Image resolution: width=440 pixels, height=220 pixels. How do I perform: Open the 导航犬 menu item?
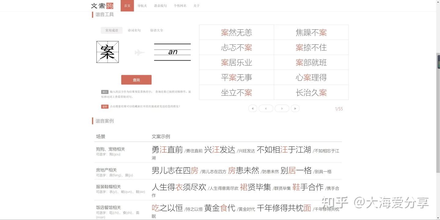[x=142, y=5]
